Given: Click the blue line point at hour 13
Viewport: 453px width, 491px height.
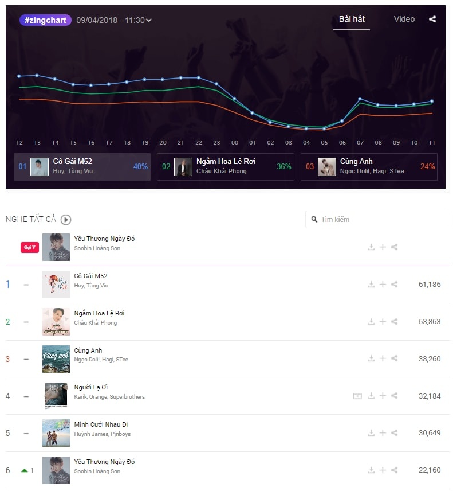Looking at the screenshot, I should pos(37,76).
